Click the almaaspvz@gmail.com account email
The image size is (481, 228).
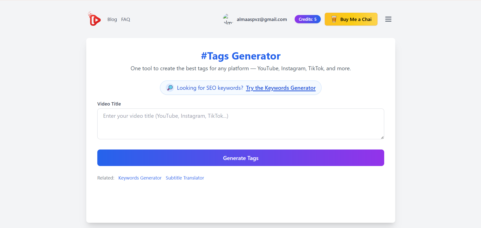pyautogui.click(x=262, y=19)
